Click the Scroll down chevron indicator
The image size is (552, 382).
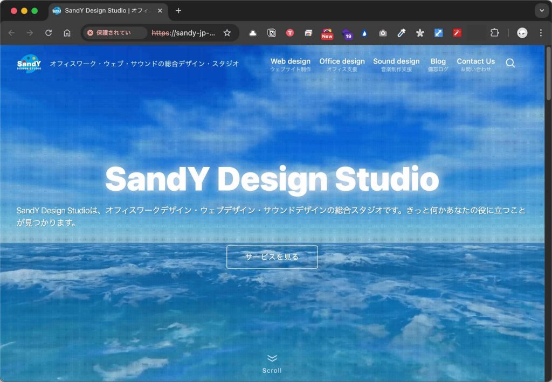coord(272,359)
